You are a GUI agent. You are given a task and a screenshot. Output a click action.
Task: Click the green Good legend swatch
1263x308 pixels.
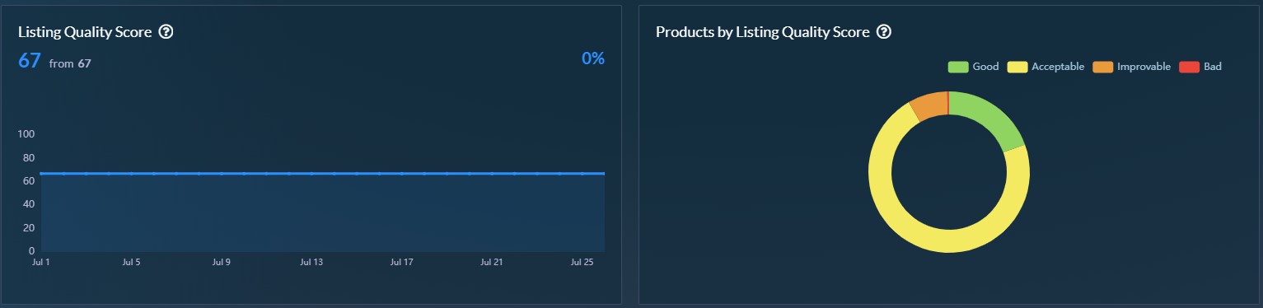(958, 67)
